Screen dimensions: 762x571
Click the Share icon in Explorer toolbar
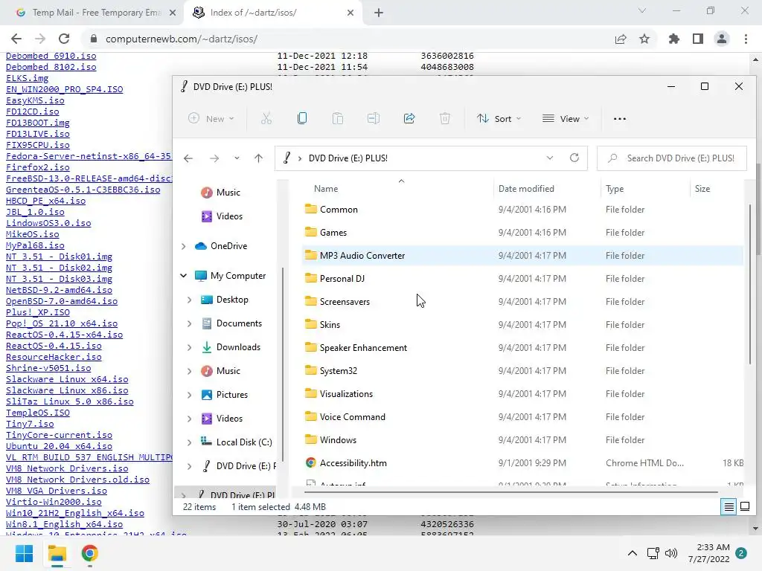(x=409, y=118)
